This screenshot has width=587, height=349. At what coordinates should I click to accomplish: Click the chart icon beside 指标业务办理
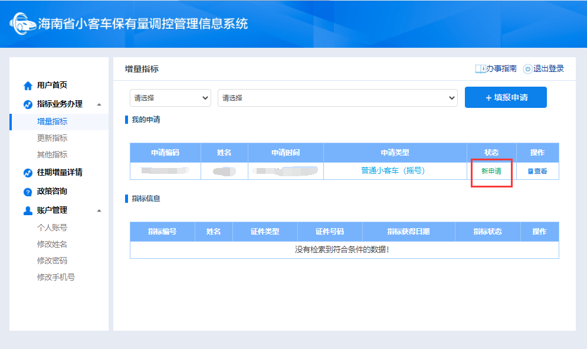coord(27,104)
